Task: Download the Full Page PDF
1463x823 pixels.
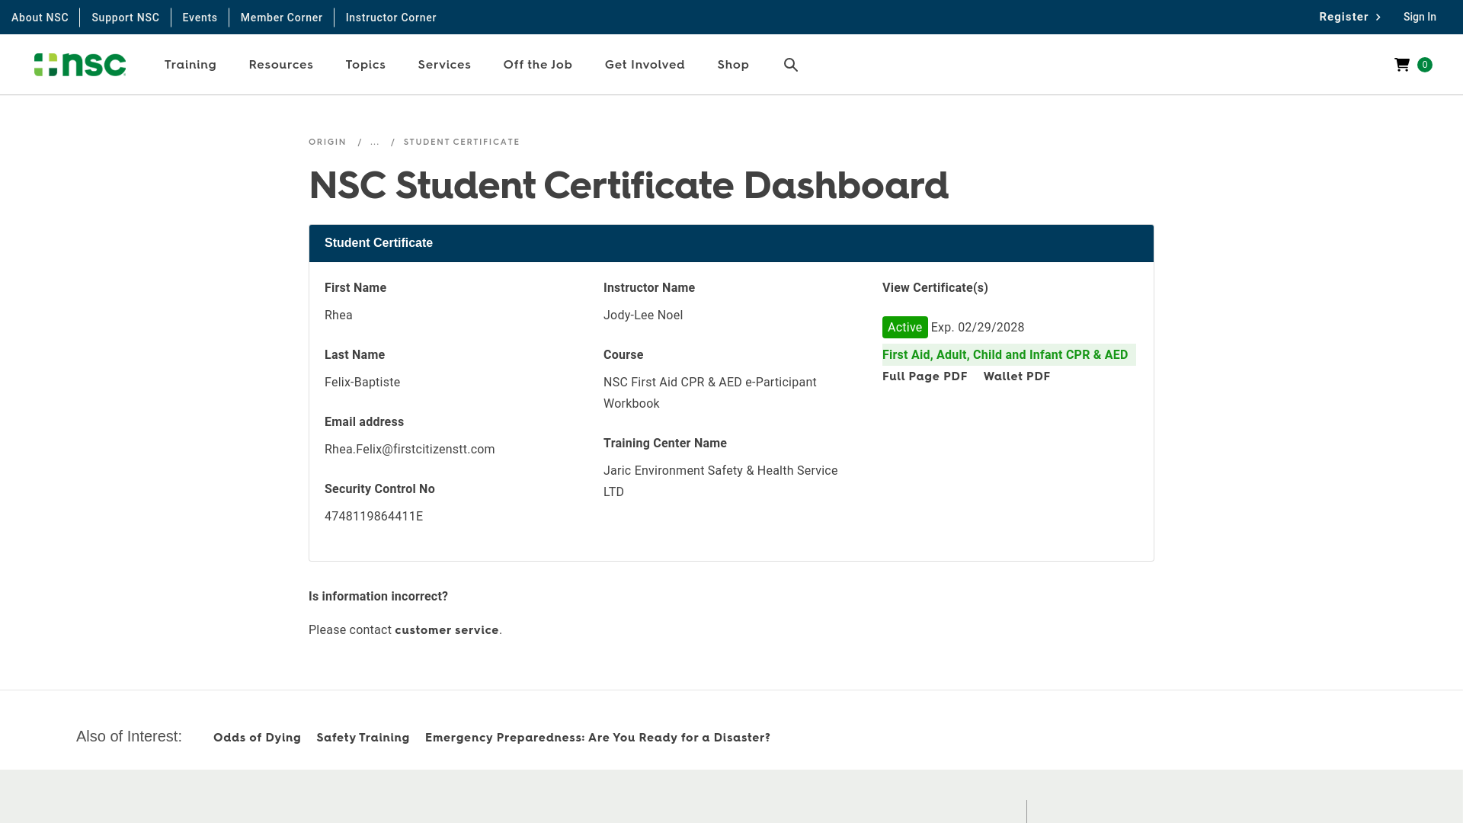Action: (x=925, y=376)
